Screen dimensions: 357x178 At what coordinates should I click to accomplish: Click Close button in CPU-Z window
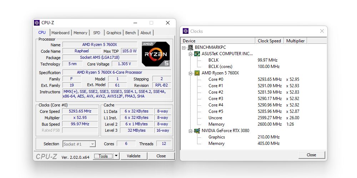click(x=161, y=156)
